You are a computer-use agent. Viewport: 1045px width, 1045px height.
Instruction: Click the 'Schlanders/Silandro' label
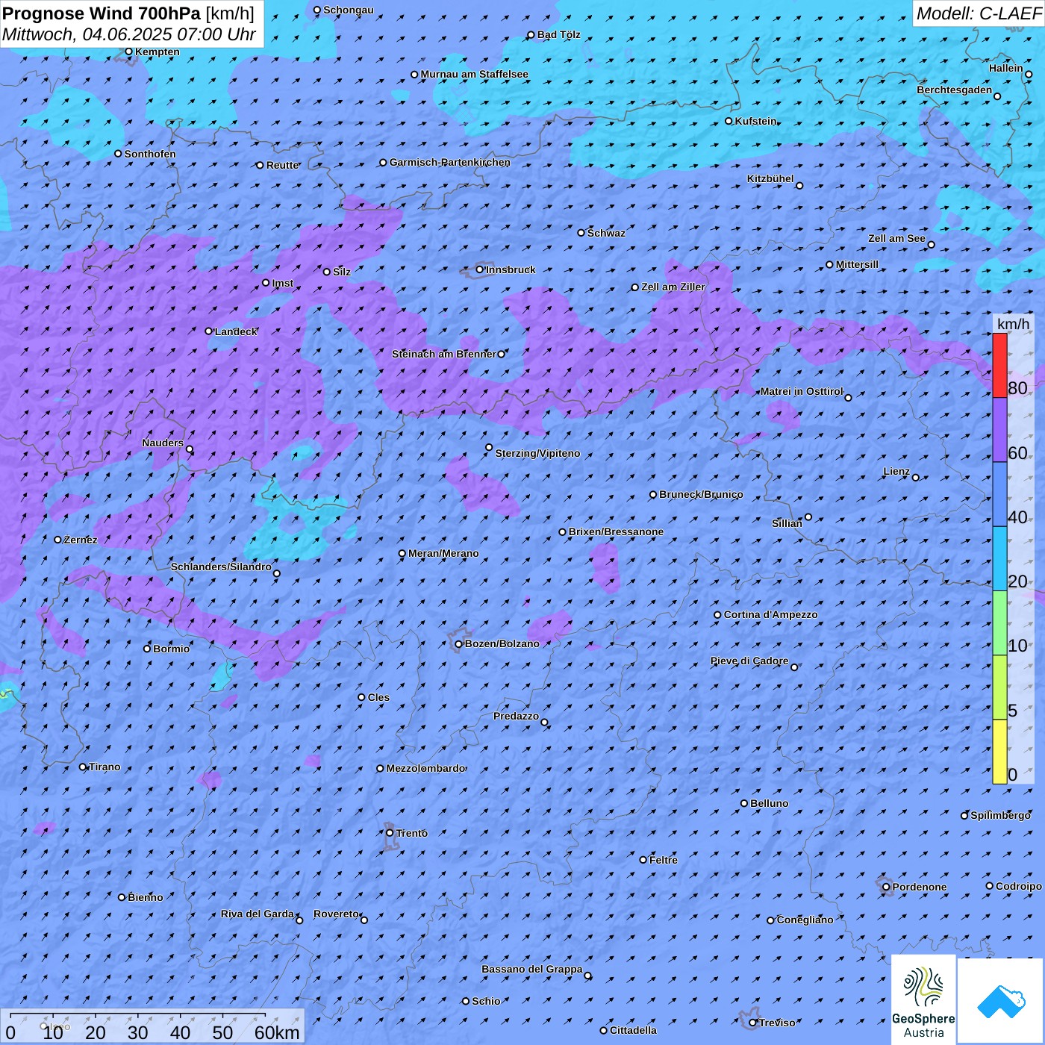pyautogui.click(x=221, y=567)
